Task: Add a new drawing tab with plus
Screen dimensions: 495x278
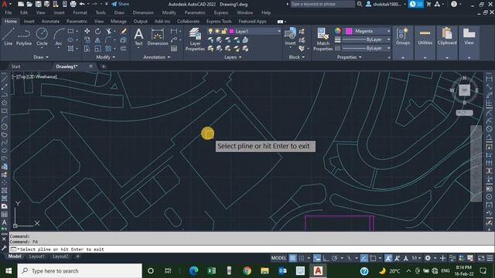Action: [x=103, y=66]
